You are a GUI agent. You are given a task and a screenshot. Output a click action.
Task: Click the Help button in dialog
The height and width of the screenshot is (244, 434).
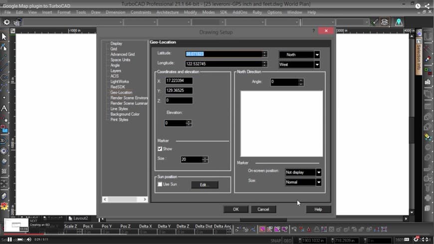click(318, 210)
